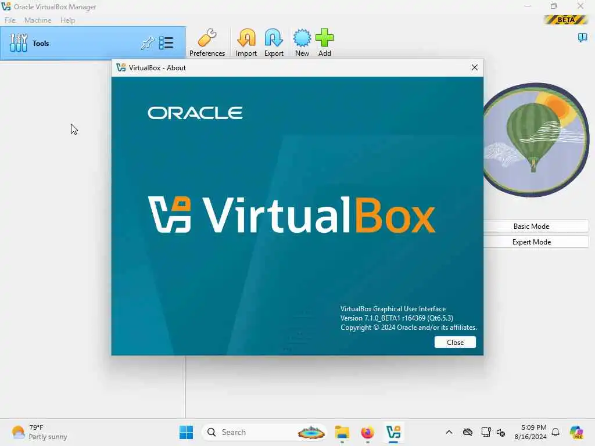This screenshot has height=446, width=595.
Task: Open the Tools list menu icon
Action: (166, 43)
